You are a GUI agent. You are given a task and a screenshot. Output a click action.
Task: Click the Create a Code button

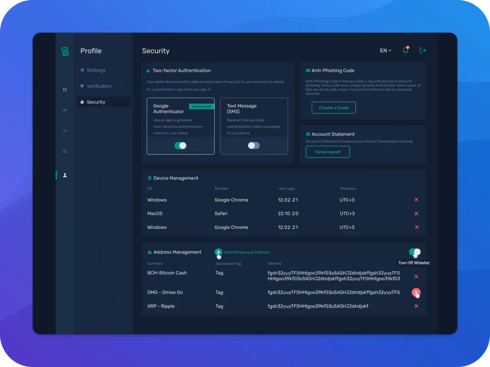click(x=333, y=107)
